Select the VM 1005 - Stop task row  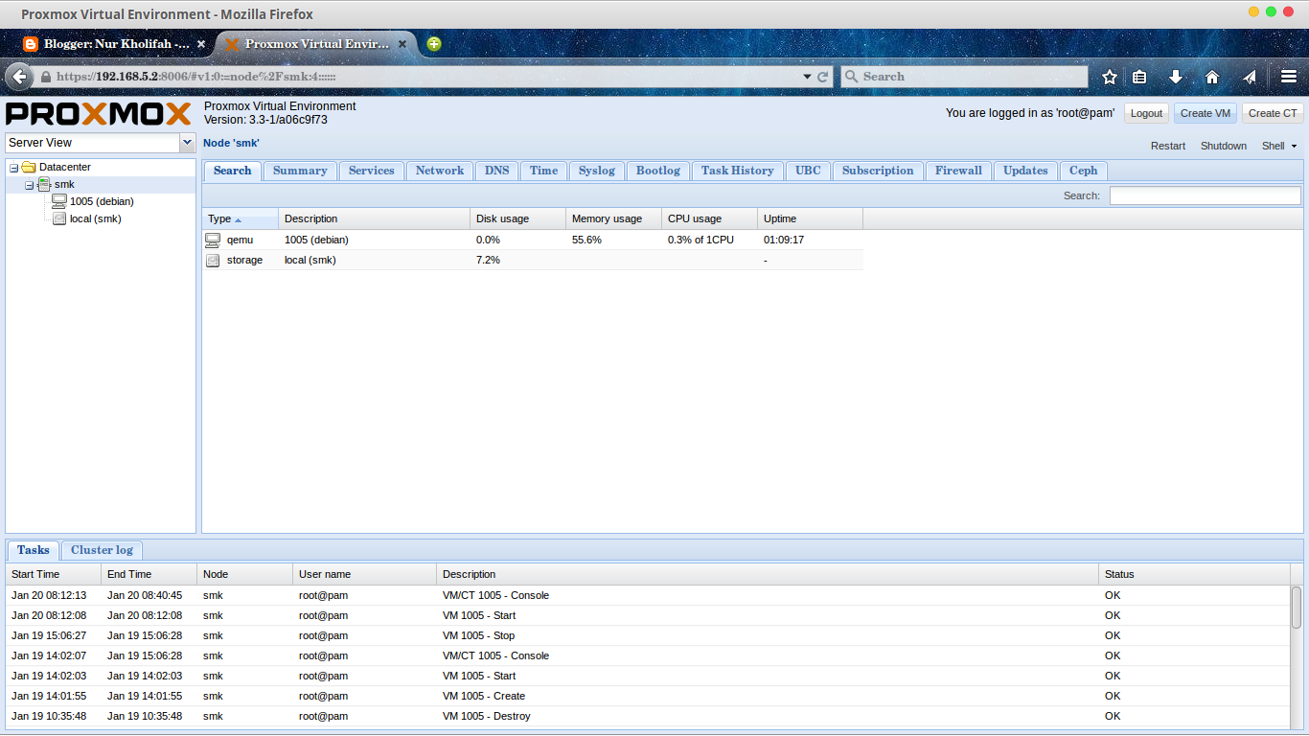tap(648, 635)
